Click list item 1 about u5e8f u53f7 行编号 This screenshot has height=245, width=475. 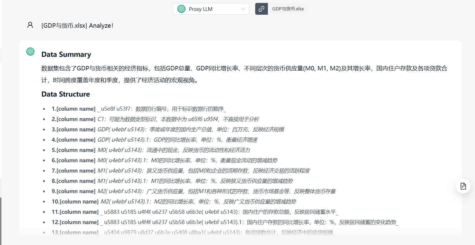[x=139, y=109]
